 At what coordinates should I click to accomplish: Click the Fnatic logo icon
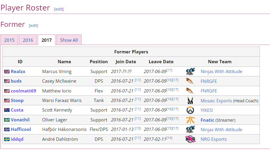coord(190,120)
